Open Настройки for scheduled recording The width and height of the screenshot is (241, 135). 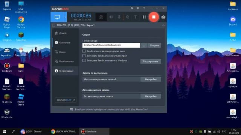click(x=151, y=79)
